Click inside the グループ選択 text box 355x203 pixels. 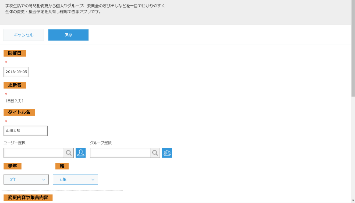click(120, 153)
